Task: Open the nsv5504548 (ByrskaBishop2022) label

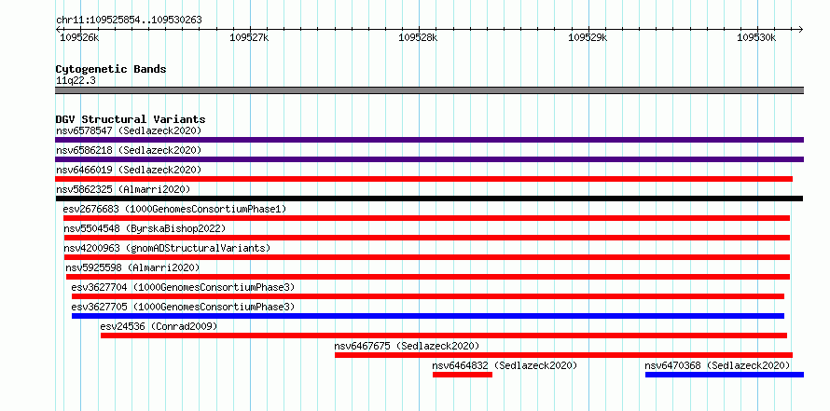Action: coord(145,228)
